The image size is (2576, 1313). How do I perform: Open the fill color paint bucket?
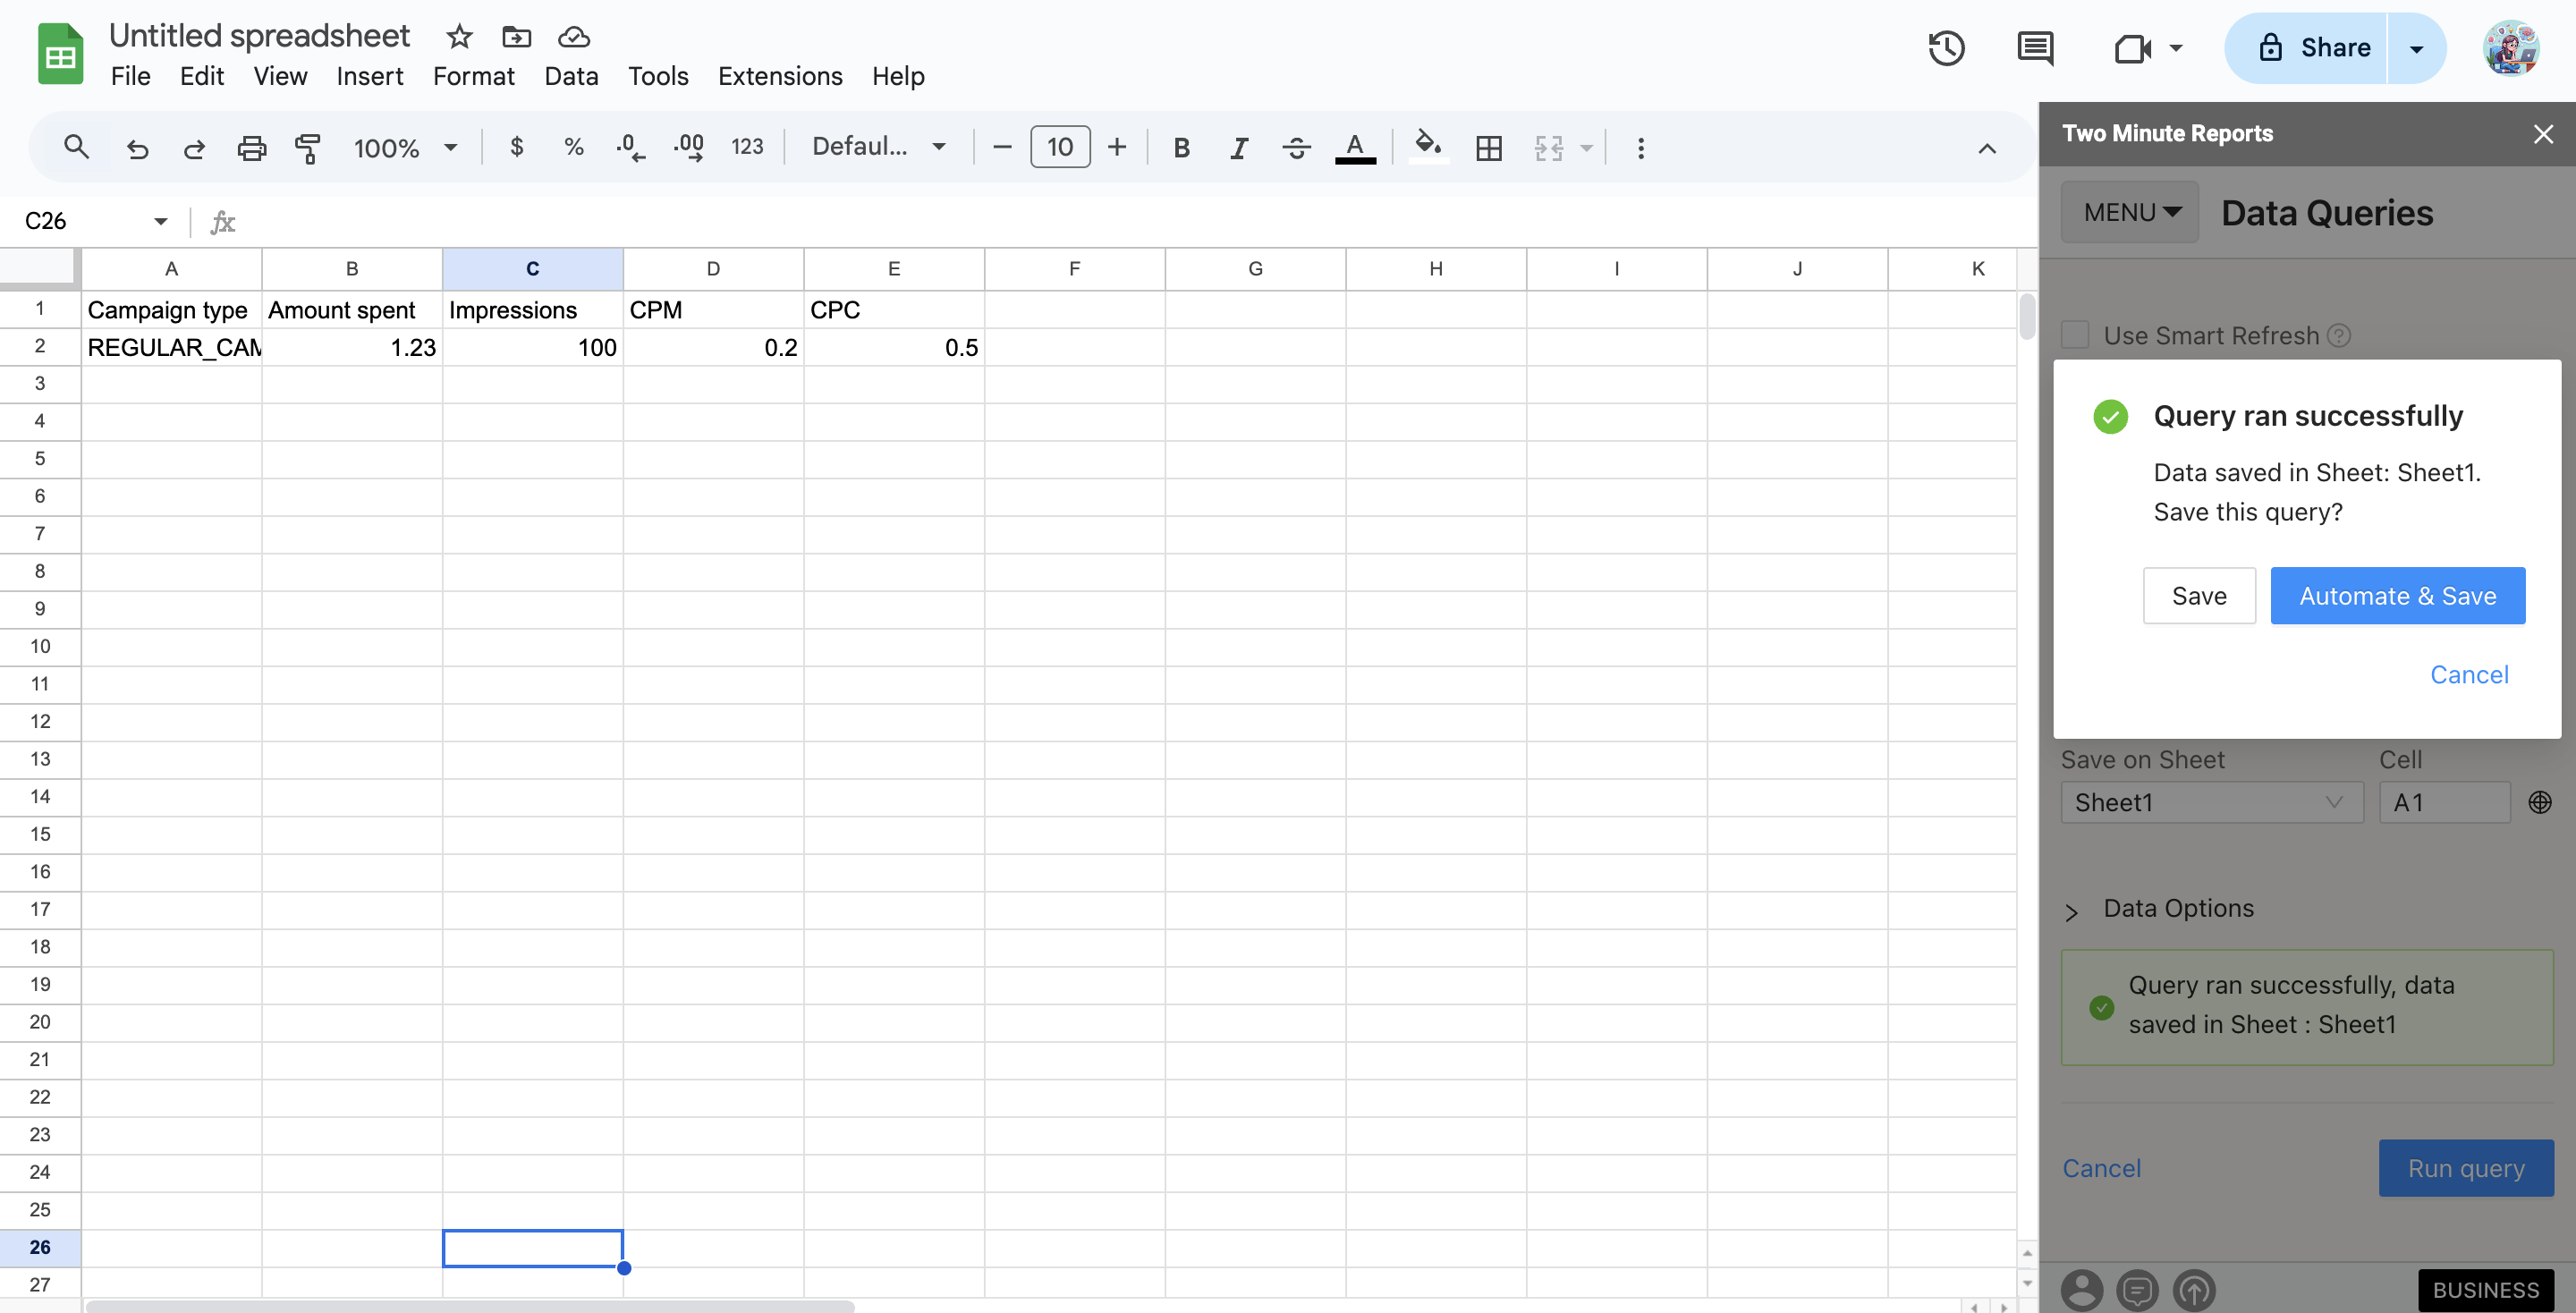pos(1427,146)
